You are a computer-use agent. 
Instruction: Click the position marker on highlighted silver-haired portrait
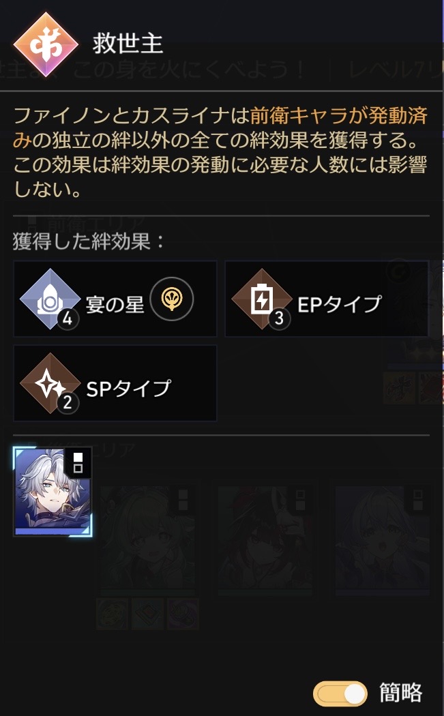[x=78, y=462]
